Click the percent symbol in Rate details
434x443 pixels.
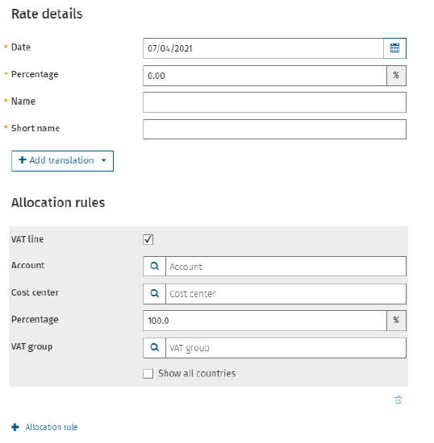[396, 76]
